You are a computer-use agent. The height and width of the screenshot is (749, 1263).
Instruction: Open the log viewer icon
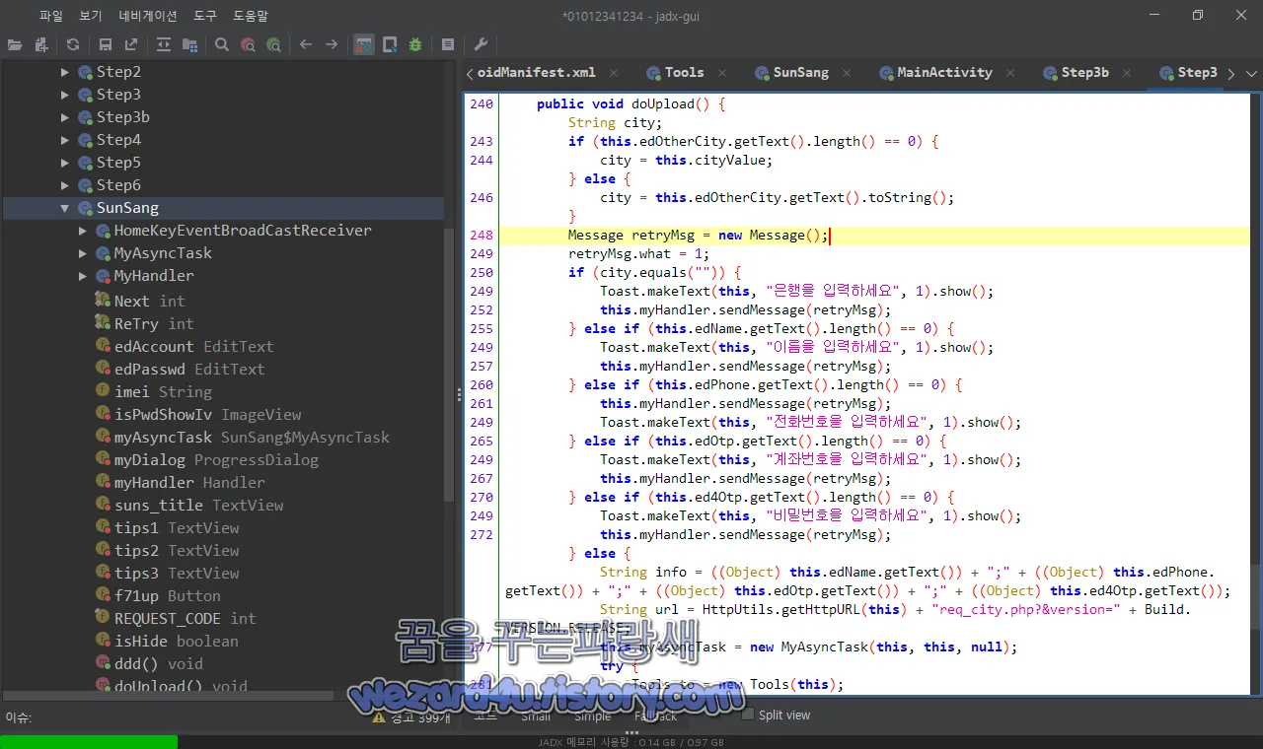coord(448,44)
